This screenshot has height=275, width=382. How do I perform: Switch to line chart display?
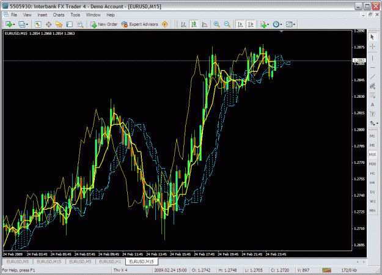205,24
